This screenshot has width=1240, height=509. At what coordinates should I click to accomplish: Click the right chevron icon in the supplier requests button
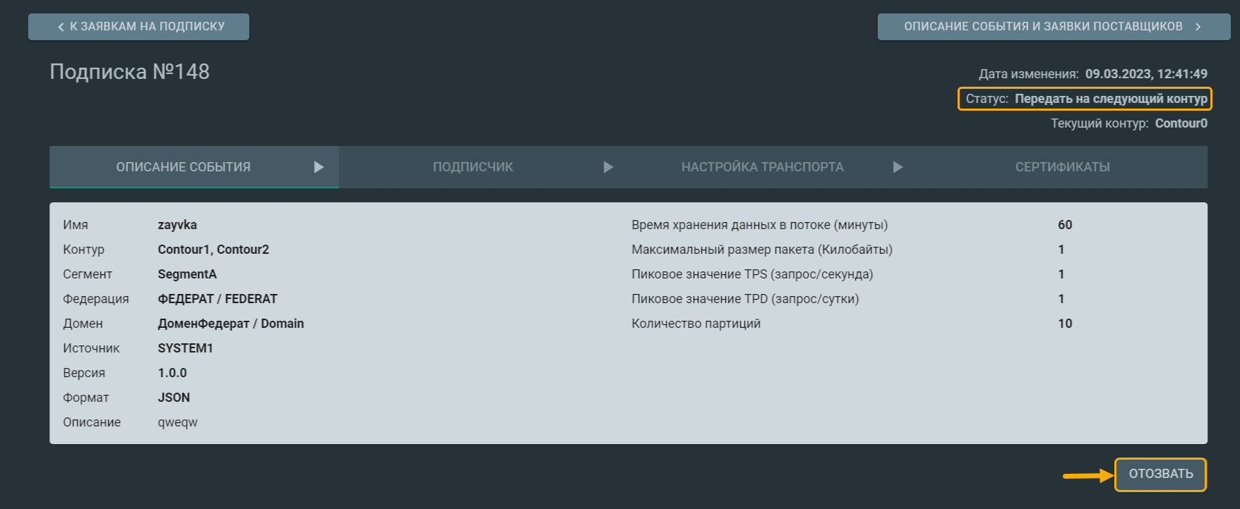point(1198,27)
